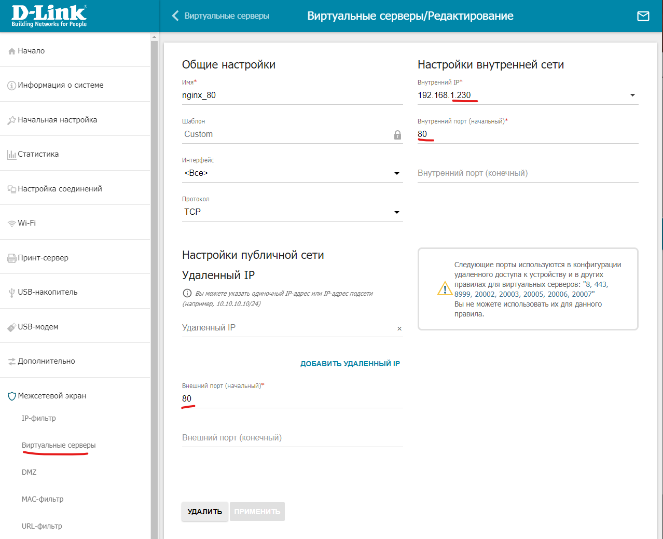
Task: Select the DMZ submenu item
Action: click(29, 472)
